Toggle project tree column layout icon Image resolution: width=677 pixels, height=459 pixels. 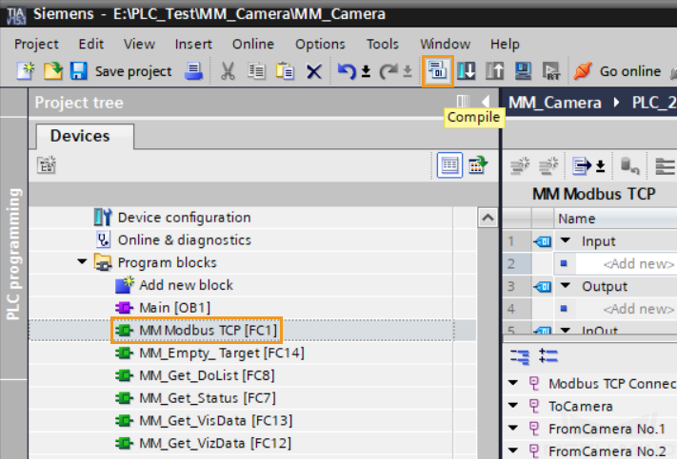coord(463,102)
